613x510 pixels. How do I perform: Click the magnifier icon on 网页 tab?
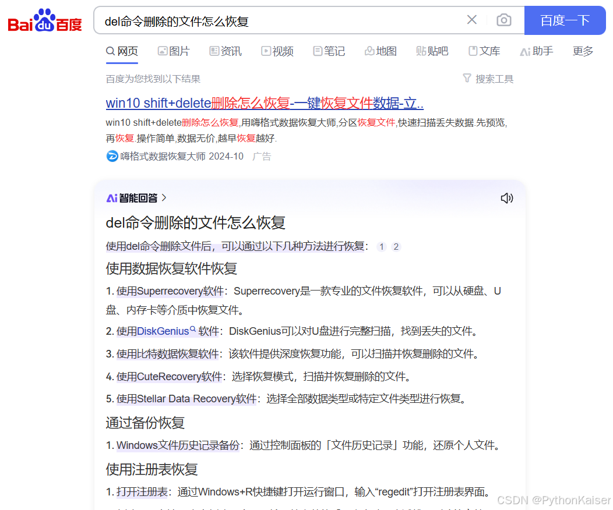[x=111, y=51]
